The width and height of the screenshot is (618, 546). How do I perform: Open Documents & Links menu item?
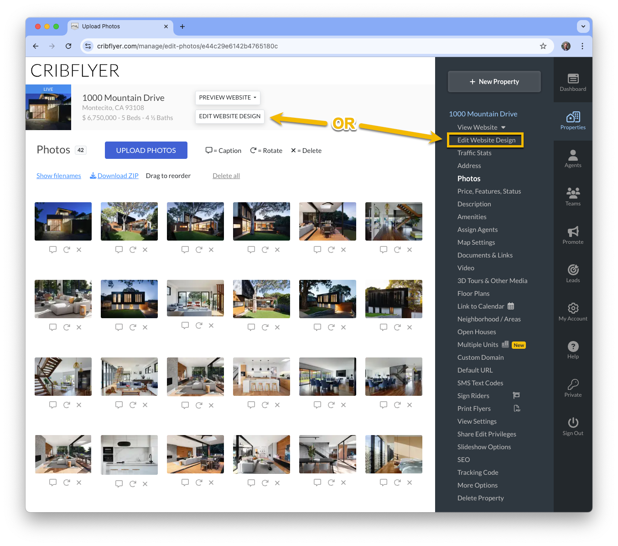485,255
